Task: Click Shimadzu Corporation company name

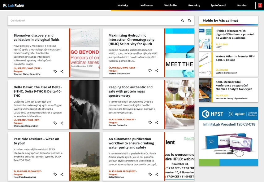Action: pyautogui.click(x=26, y=126)
